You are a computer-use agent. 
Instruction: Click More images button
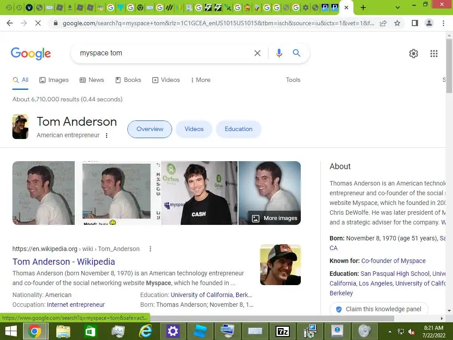[274, 218]
